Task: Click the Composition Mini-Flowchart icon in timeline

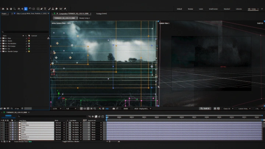Action: (89, 116)
